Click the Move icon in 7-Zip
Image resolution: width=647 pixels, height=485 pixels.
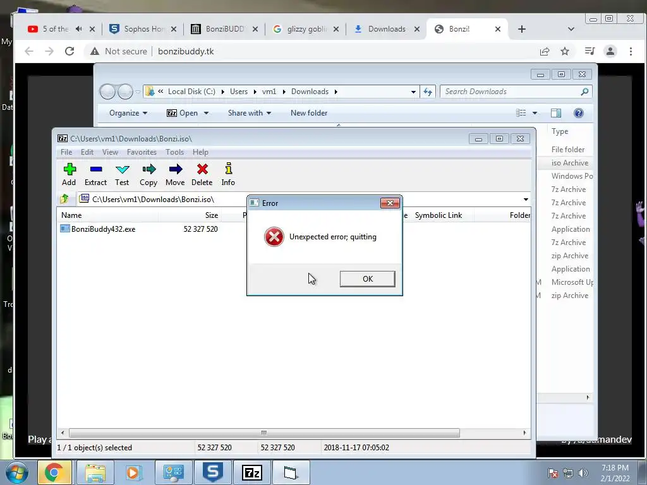click(x=176, y=174)
